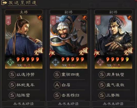Click the 吴 faction emblem on 周泰

point(100,62)
